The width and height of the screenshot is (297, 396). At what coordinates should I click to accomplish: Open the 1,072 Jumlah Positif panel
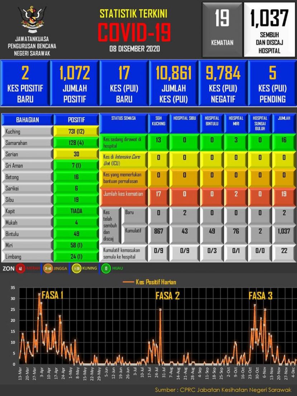(x=75, y=83)
